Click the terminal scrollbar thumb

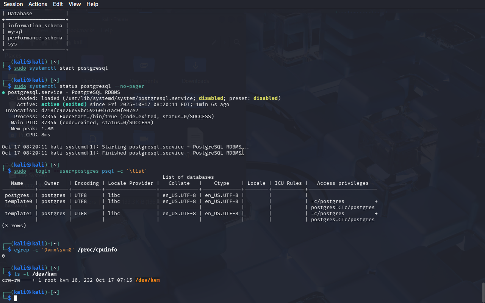pos(483,292)
